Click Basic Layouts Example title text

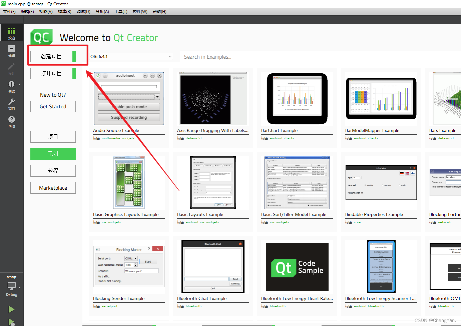pyautogui.click(x=200, y=214)
